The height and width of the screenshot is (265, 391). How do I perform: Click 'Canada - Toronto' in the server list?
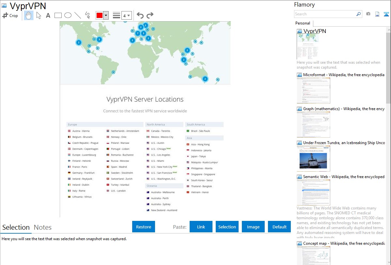pos(160,131)
